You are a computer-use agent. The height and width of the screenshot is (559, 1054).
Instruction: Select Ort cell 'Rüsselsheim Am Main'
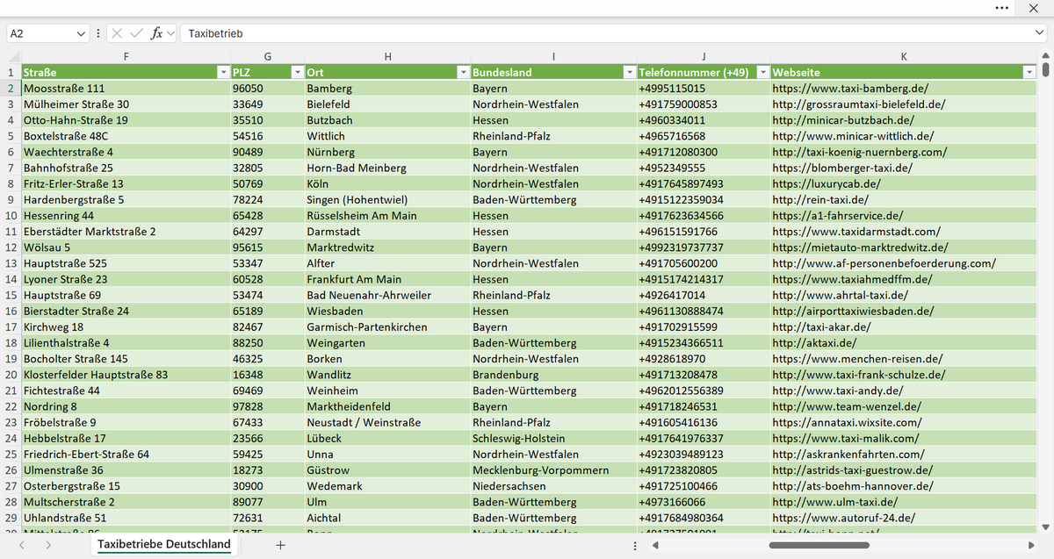pyautogui.click(x=387, y=215)
